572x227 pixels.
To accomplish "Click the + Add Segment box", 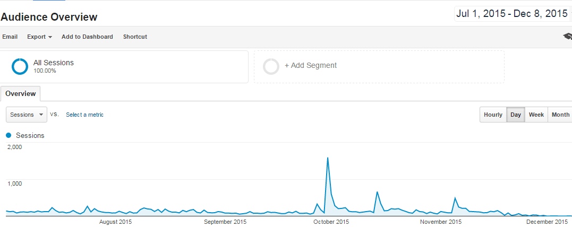I will click(379, 67).
